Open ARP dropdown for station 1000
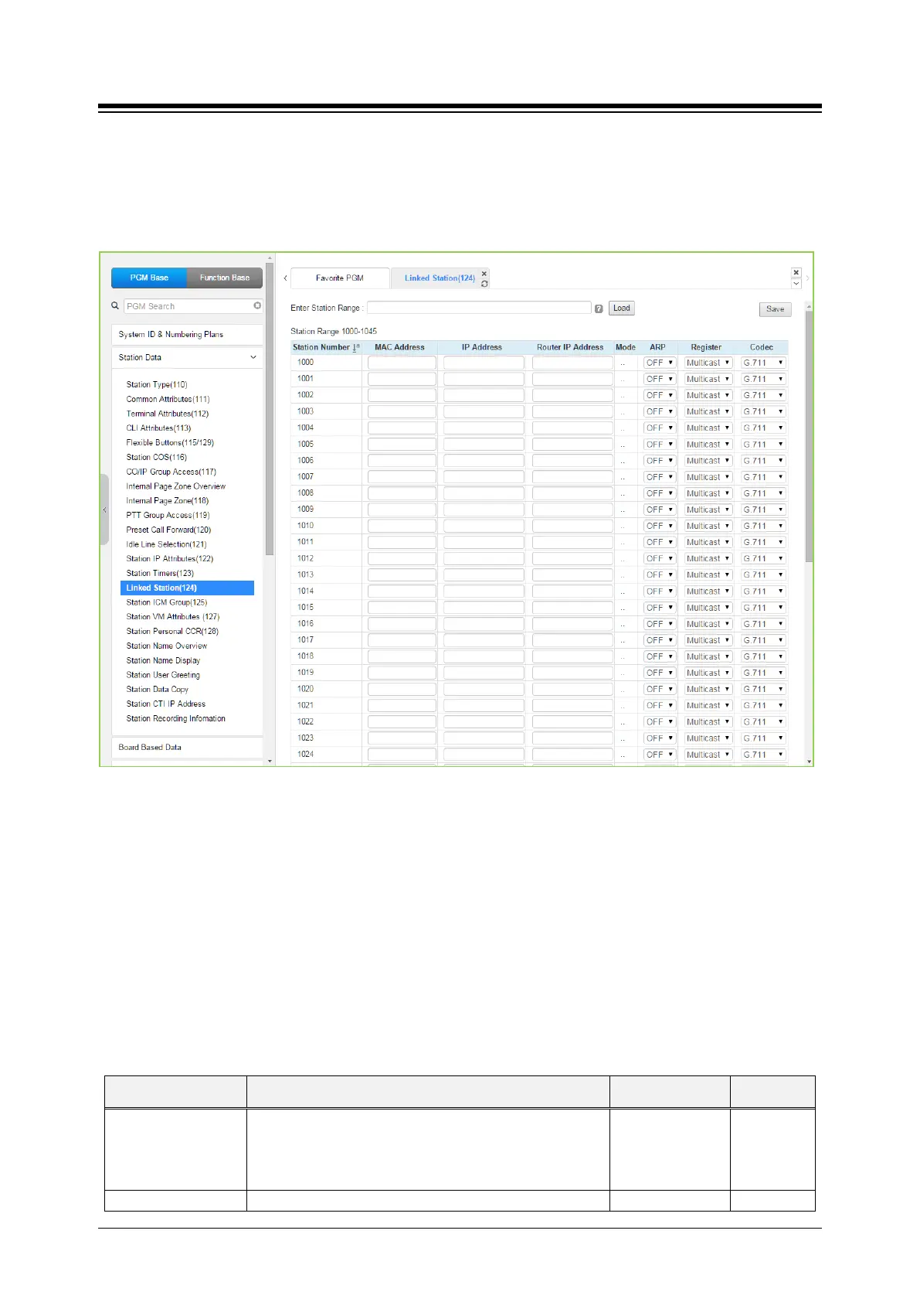Screen dimensions: 920x1302 click(660, 363)
